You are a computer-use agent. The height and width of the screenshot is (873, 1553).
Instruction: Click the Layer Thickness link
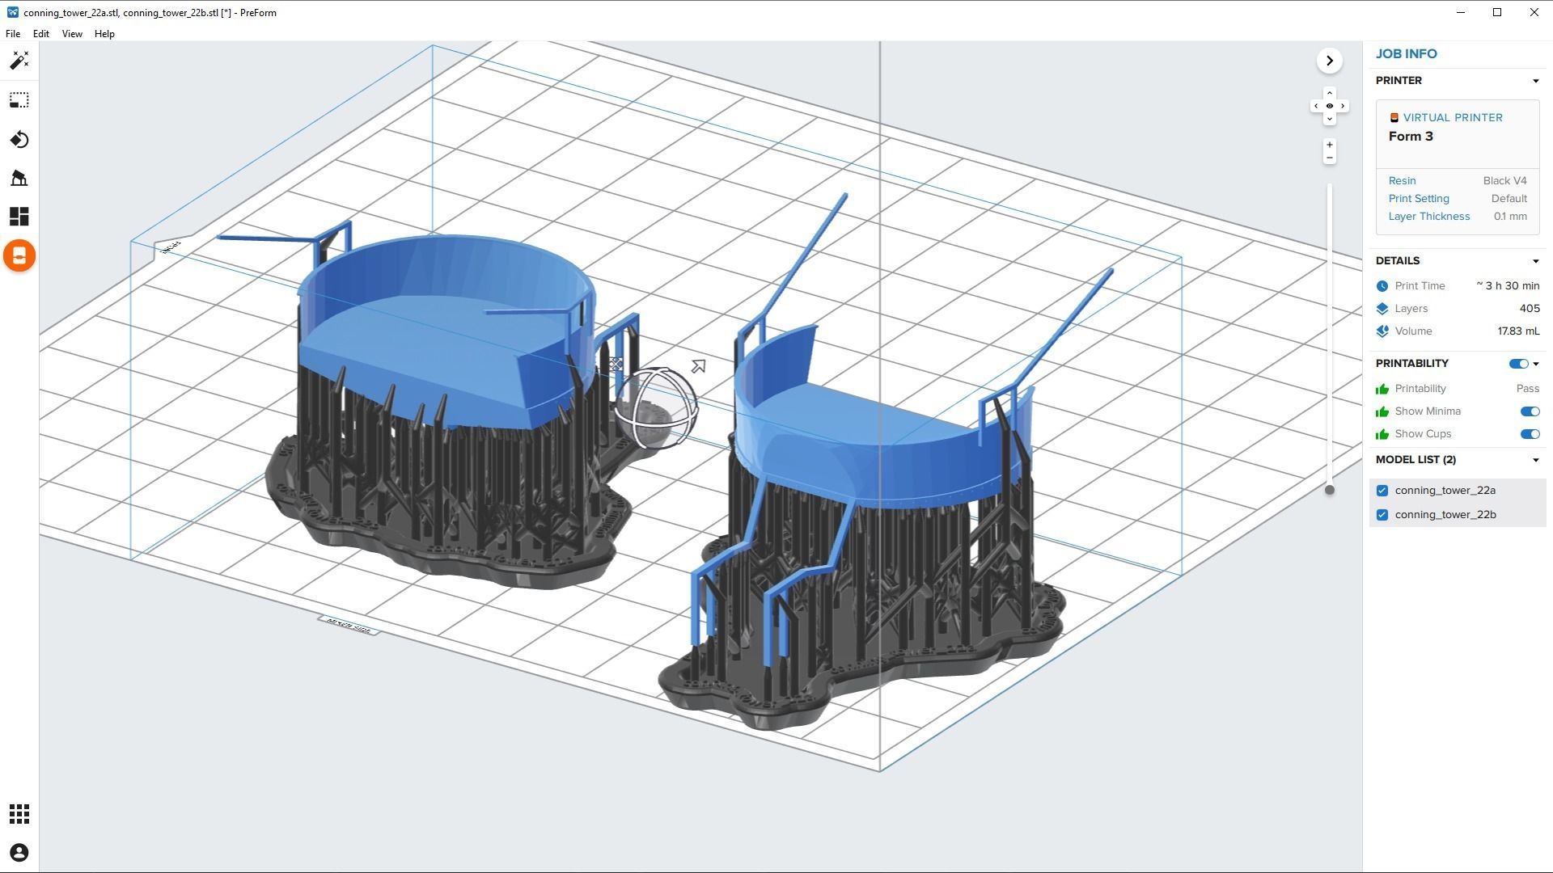tap(1429, 217)
